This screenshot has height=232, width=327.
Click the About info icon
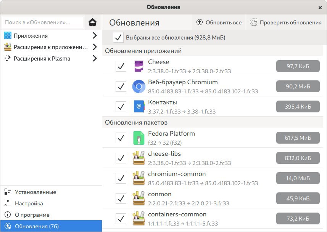[8, 215]
